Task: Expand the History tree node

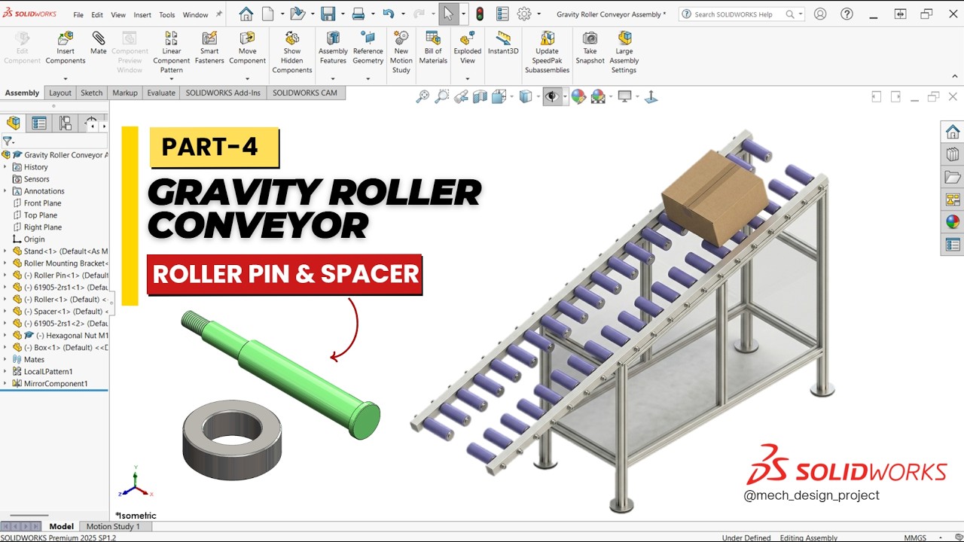Action: (5, 167)
